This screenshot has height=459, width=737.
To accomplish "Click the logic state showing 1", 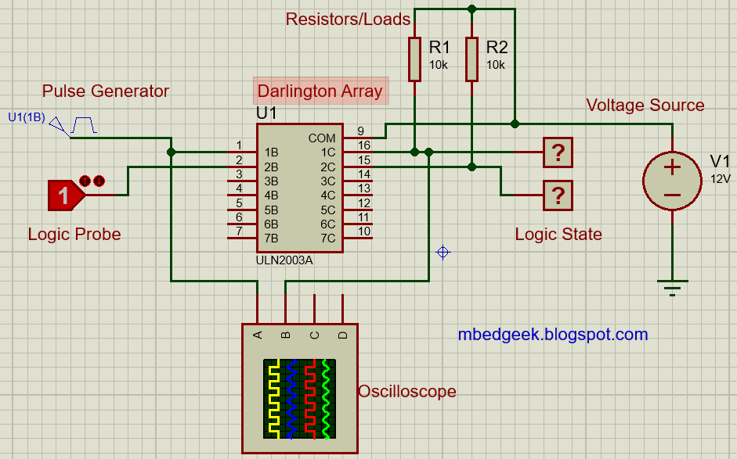I will [x=67, y=195].
